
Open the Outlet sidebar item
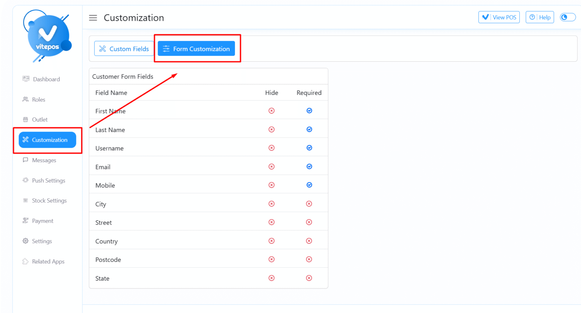[x=35, y=119]
